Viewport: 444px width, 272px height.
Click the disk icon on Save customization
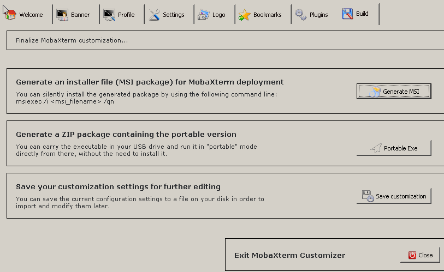tap(368, 196)
